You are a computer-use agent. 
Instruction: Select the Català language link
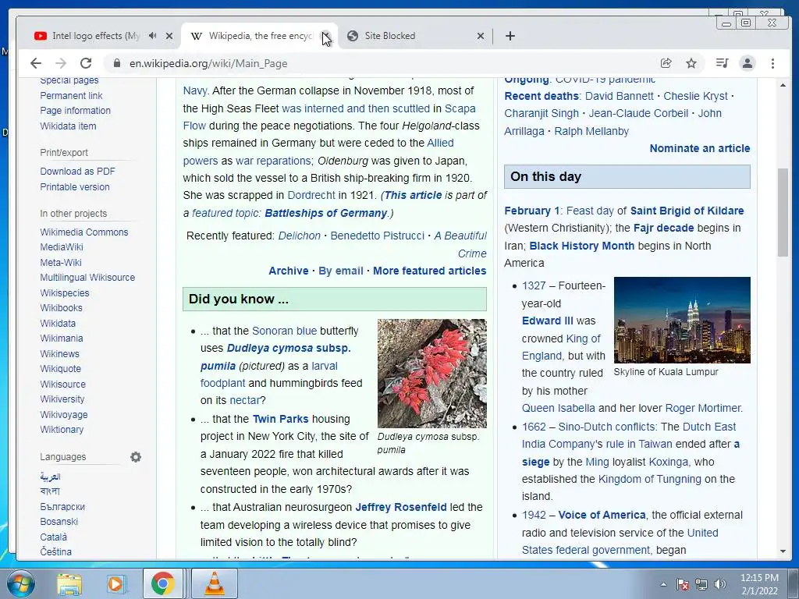54,537
